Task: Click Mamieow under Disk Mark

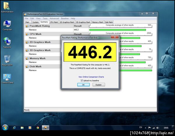Action: (33, 70)
